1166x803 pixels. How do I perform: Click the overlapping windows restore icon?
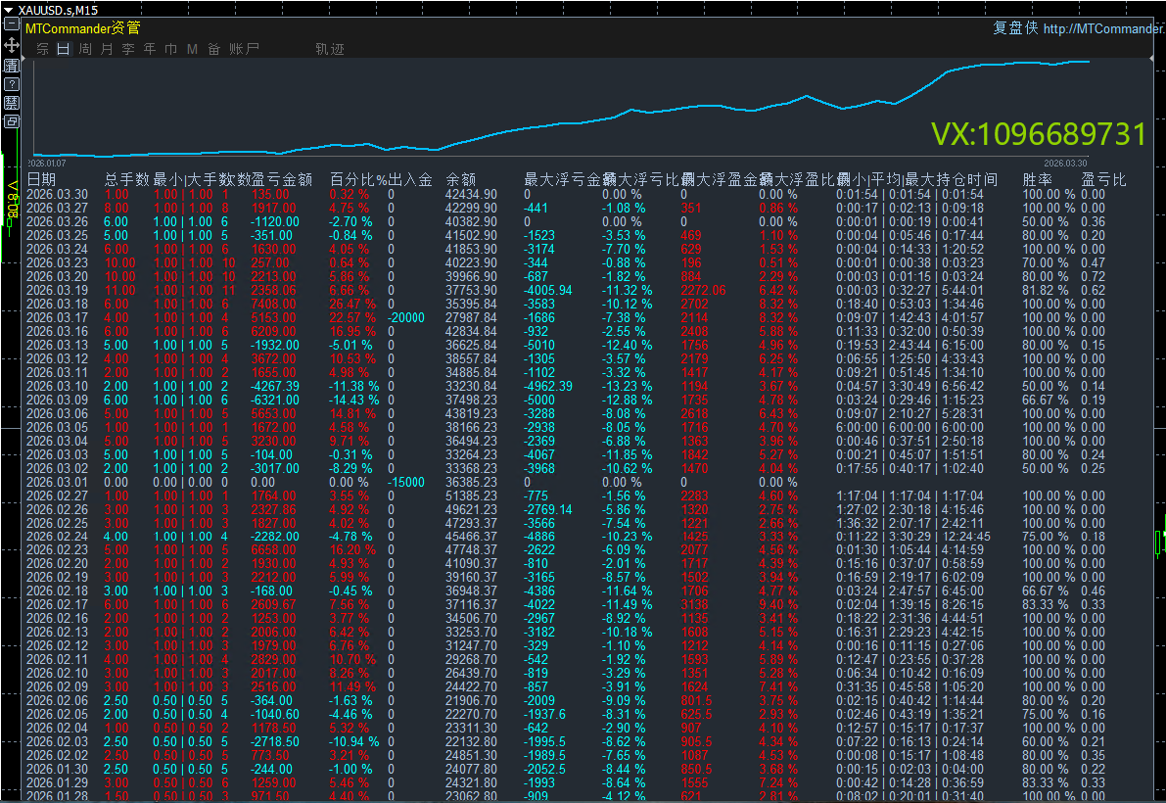click(12, 121)
